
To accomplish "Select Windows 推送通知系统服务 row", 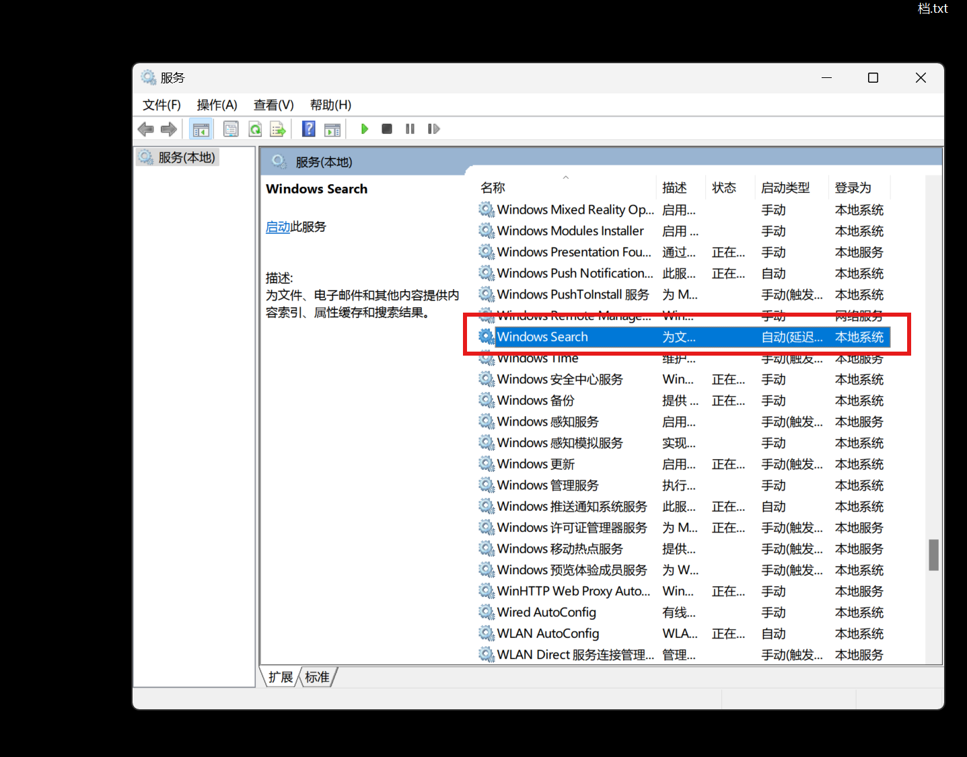I will (x=683, y=506).
